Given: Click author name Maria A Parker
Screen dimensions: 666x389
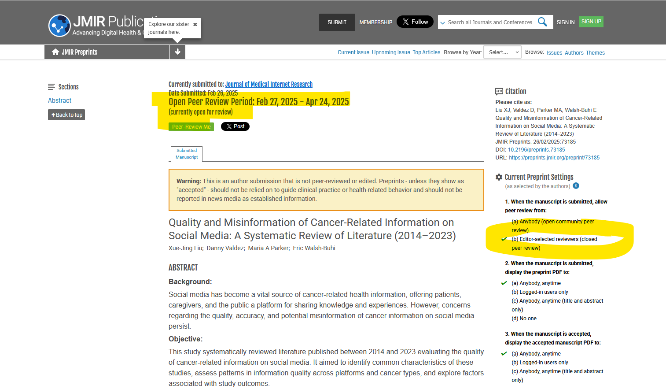Looking at the screenshot, I should (269, 248).
